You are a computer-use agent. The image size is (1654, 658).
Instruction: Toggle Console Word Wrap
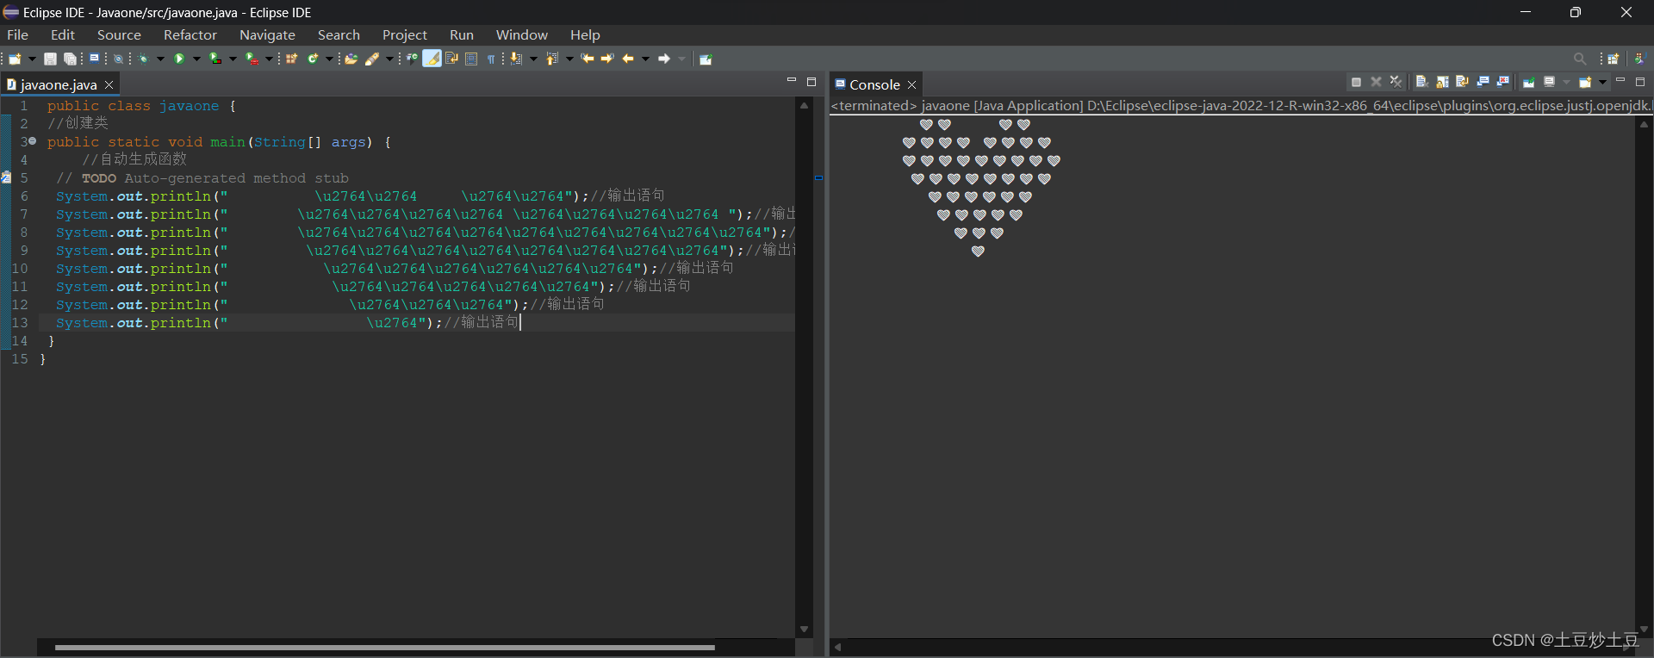pyautogui.click(x=1462, y=82)
